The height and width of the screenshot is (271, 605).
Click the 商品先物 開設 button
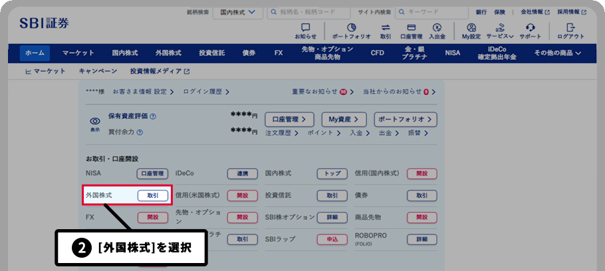point(422,217)
